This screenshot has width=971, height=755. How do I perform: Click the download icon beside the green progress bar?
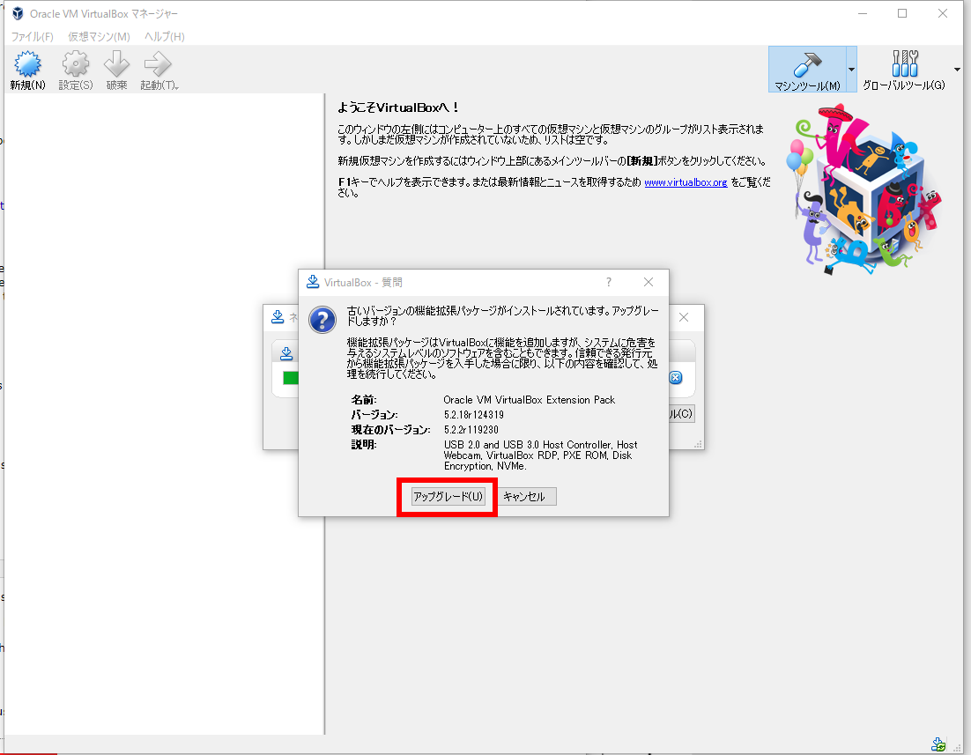point(286,353)
